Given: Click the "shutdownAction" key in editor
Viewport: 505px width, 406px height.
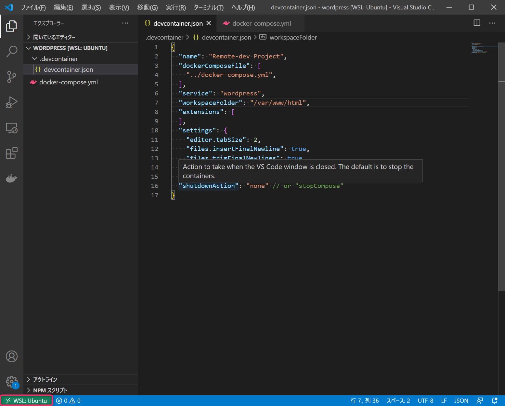Looking at the screenshot, I should pos(208,186).
